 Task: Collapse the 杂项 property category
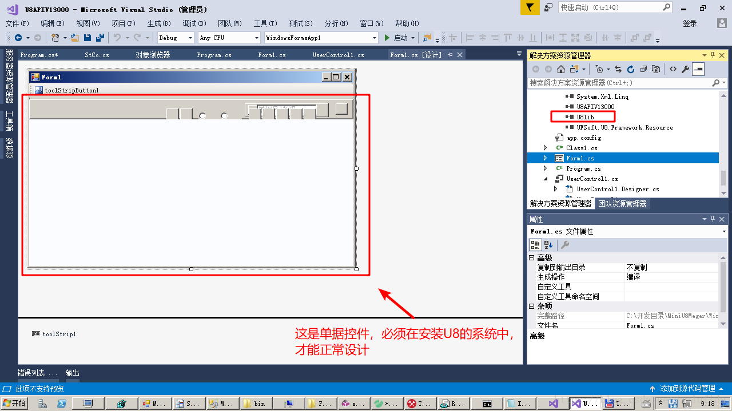click(531, 306)
